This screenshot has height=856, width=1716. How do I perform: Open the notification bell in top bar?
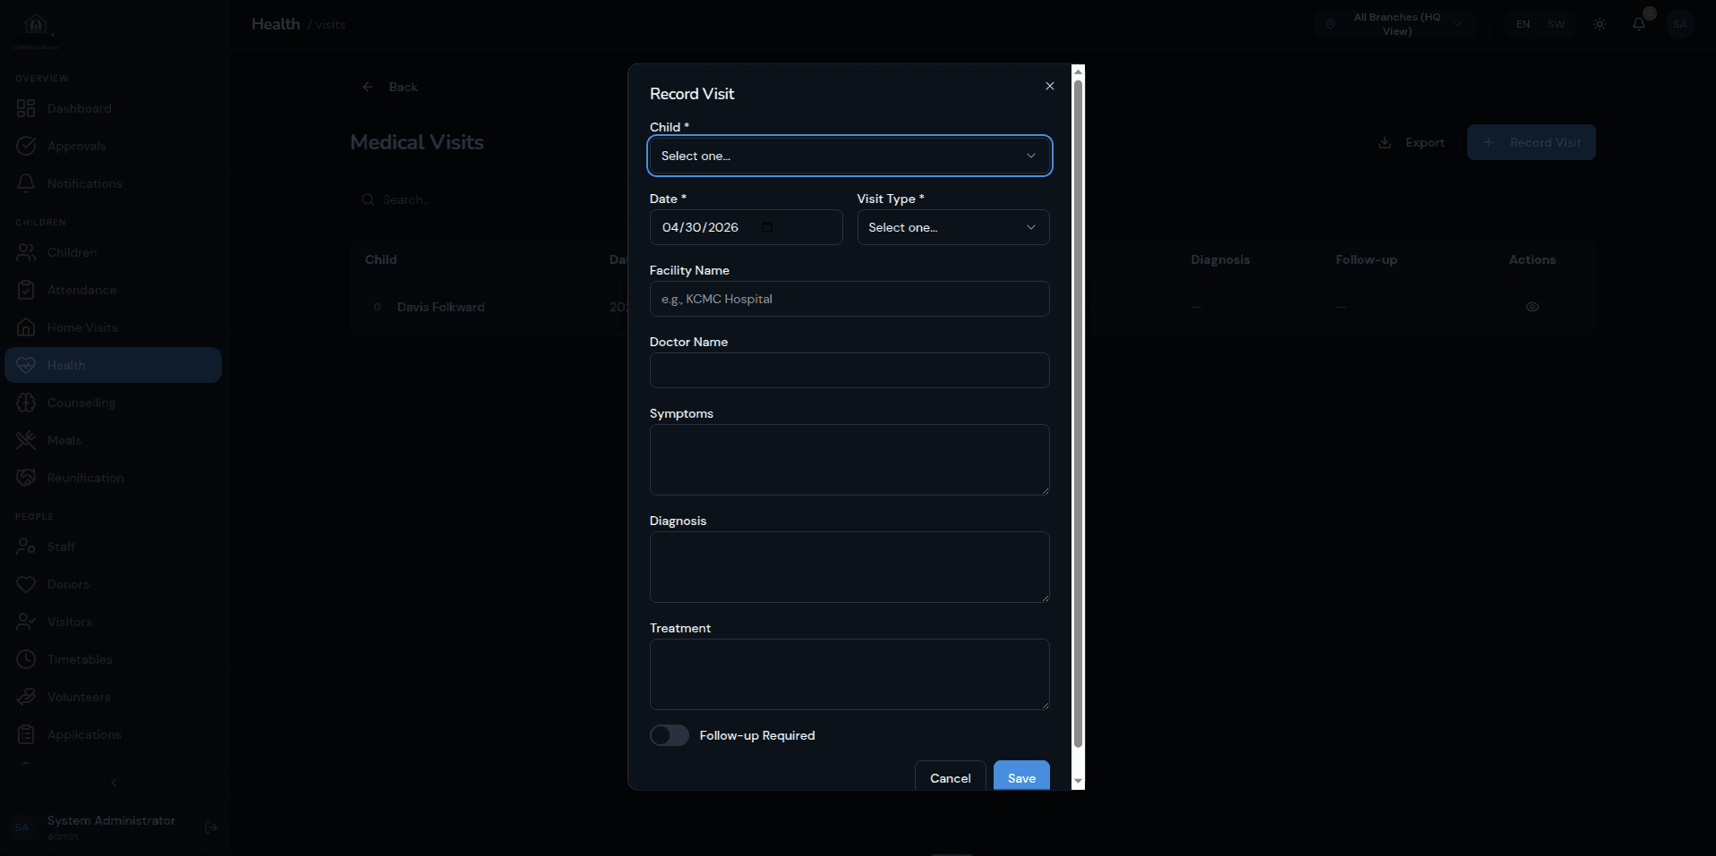1639,24
